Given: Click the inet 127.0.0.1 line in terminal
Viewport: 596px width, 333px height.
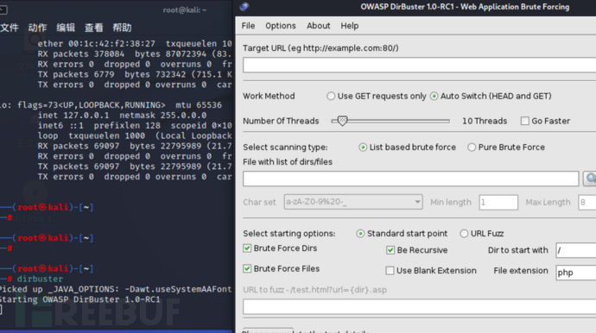Looking at the screenshot, I should pos(122,116).
